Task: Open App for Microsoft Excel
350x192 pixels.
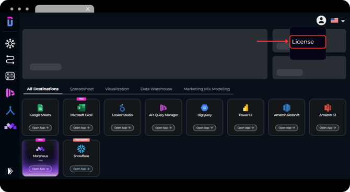Action: point(81,128)
